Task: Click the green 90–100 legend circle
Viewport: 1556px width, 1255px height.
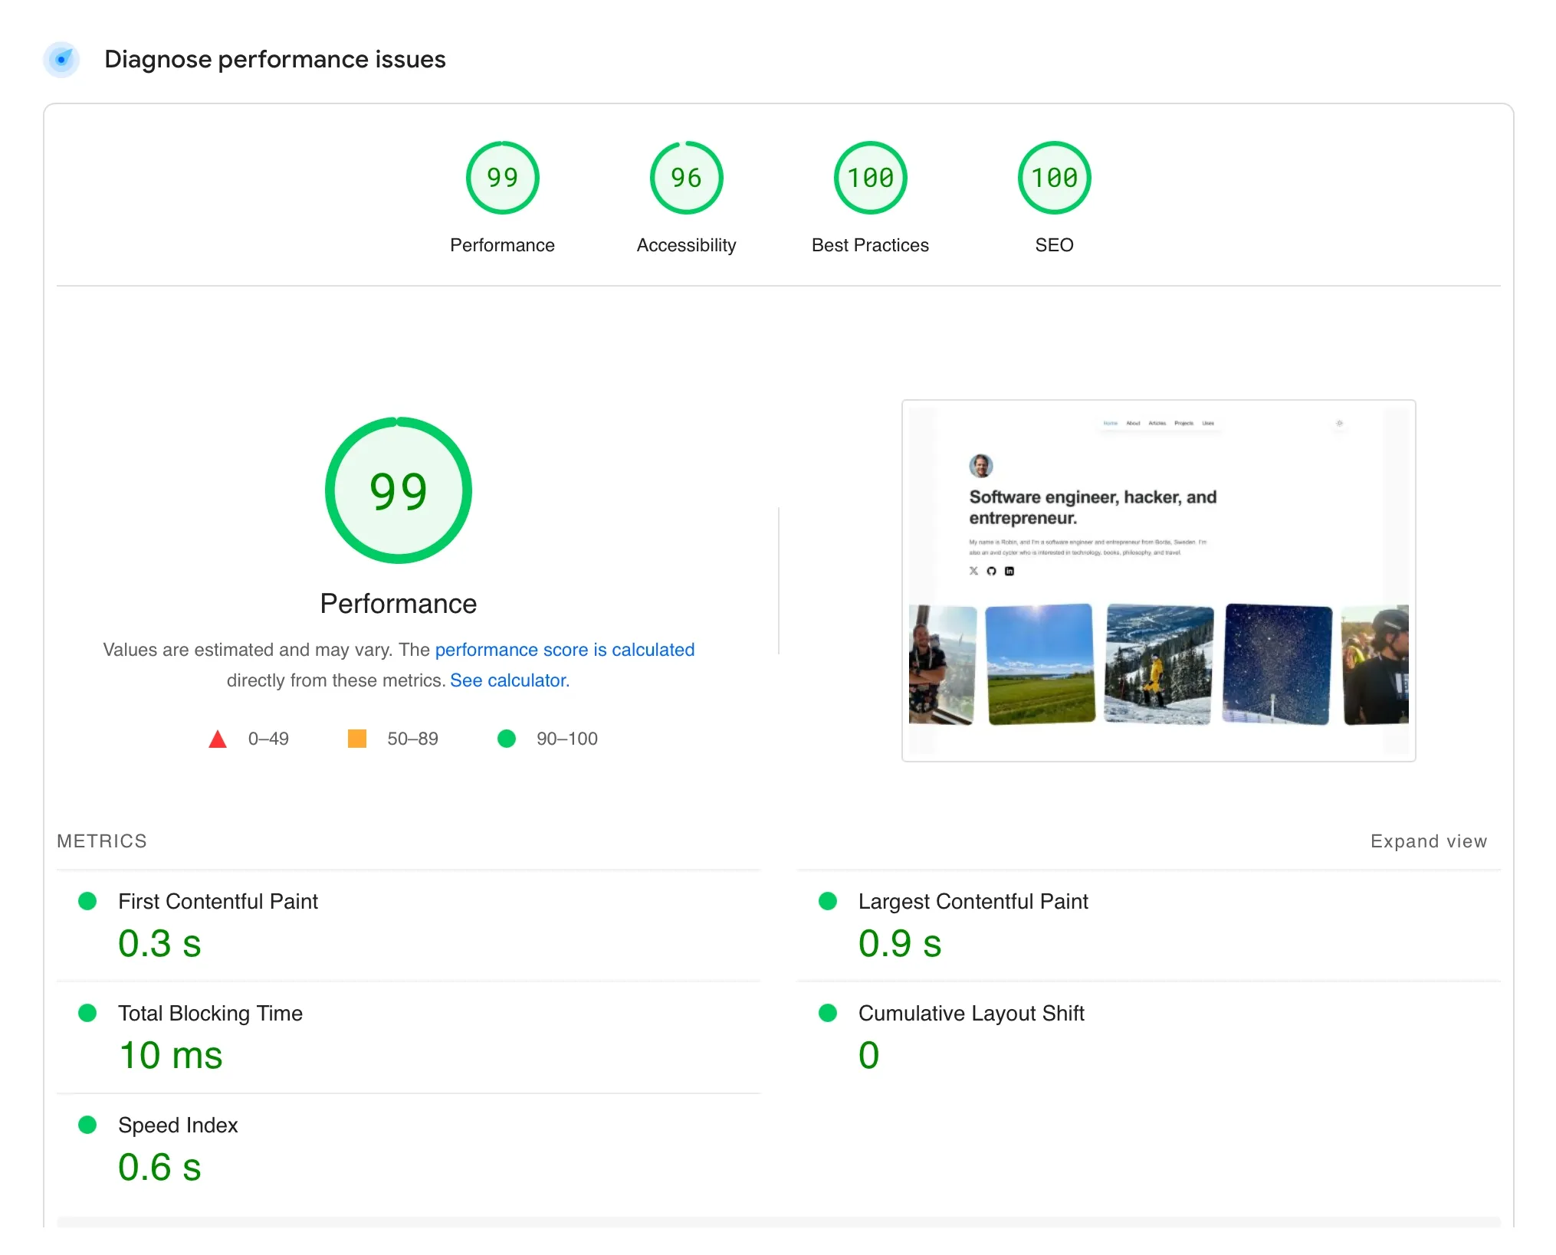Action: click(x=507, y=738)
